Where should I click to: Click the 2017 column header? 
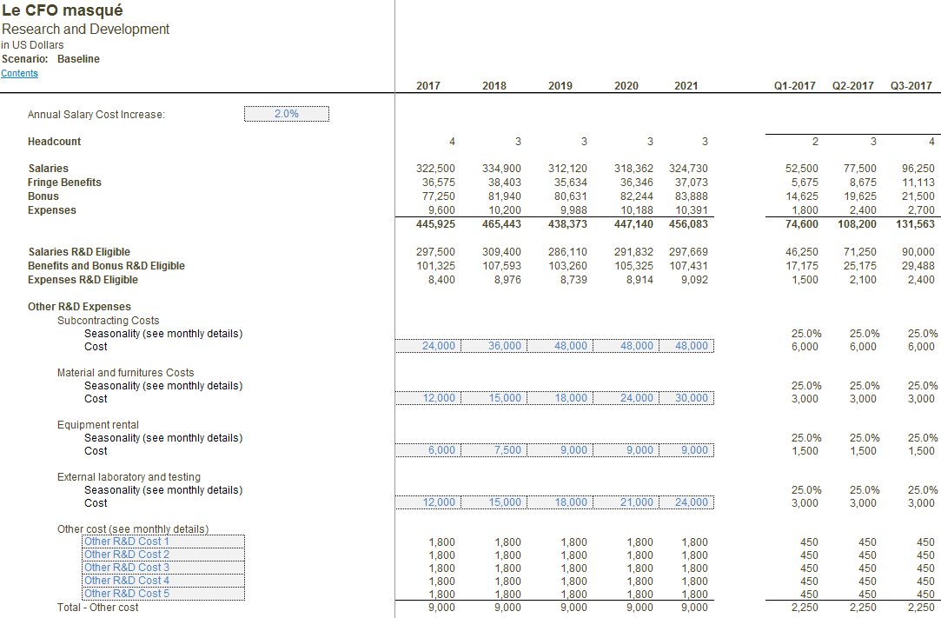[x=428, y=86]
